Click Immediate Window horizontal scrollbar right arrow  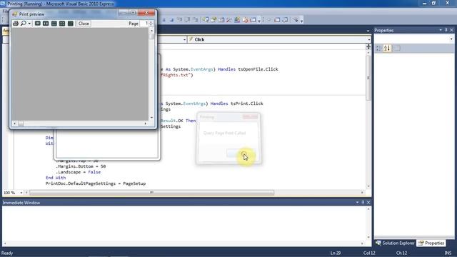(x=362, y=243)
